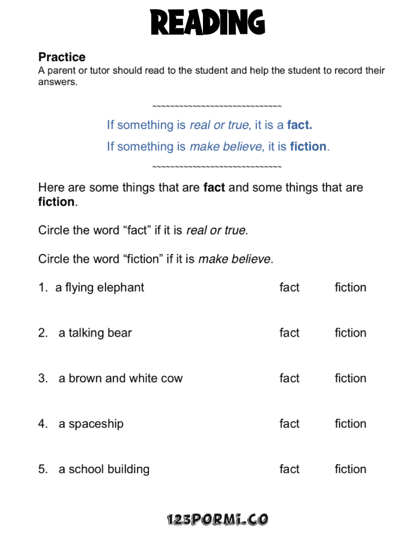Click the blue bold word "fiction"
The width and height of the screenshot is (417, 539).
click(x=308, y=146)
